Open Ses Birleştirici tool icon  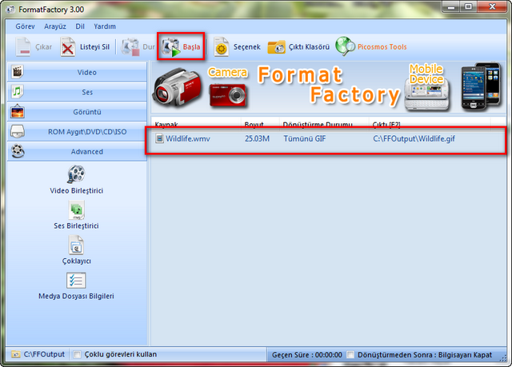coord(77,209)
